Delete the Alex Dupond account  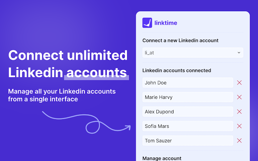click(x=239, y=112)
